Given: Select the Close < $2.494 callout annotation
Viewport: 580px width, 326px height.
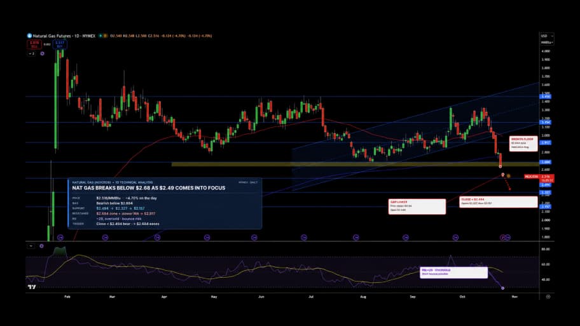Looking at the screenshot, I should 498,202.
